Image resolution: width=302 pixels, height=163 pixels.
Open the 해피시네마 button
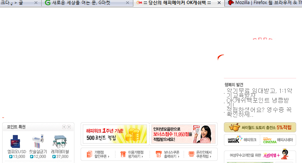[278, 140]
